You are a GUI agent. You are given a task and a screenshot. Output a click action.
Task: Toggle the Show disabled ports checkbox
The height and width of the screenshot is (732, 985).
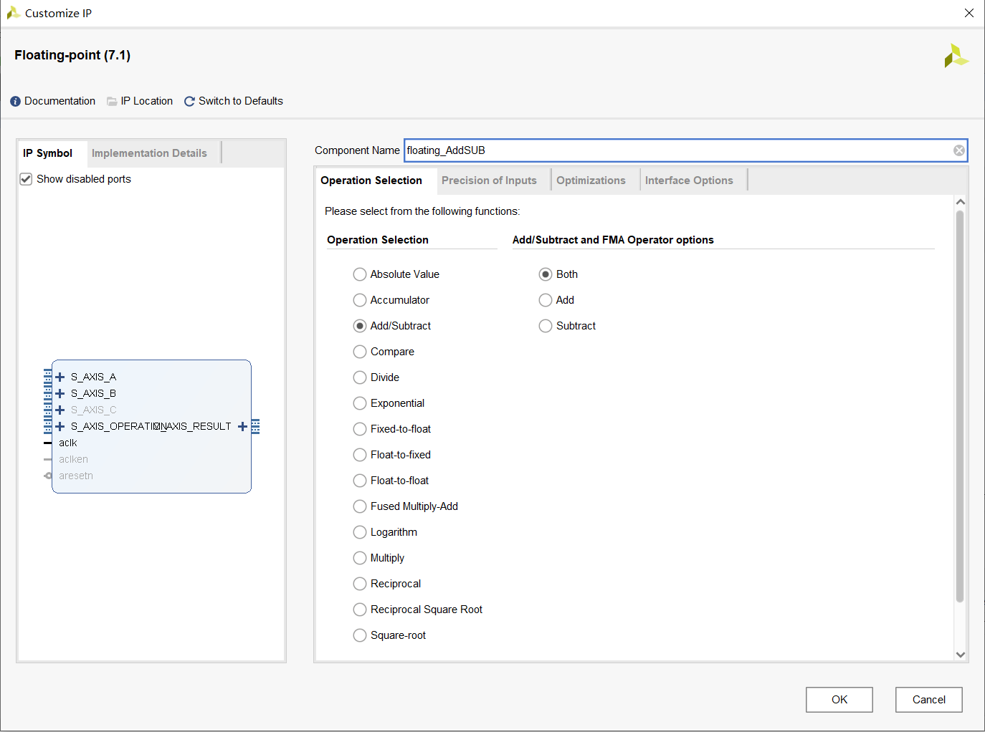26,179
